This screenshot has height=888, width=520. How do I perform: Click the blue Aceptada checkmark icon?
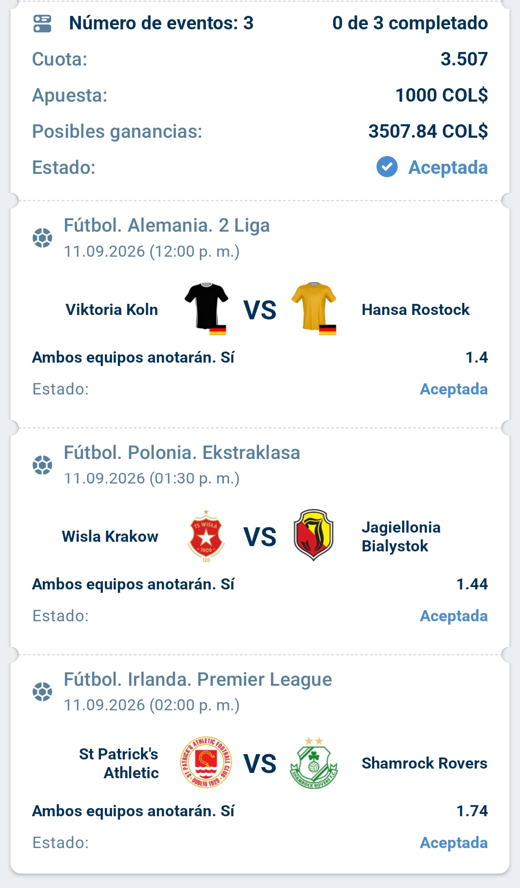point(387,167)
